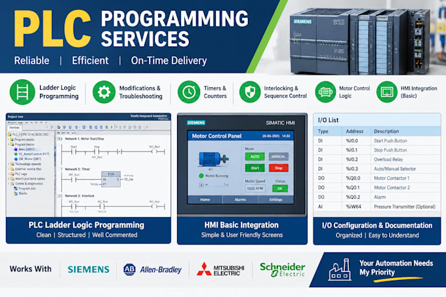Click the Blocks icon under Online & diagnostics
Image resolution: width=446 pixels, height=297 pixels.
pyautogui.click(x=16, y=193)
